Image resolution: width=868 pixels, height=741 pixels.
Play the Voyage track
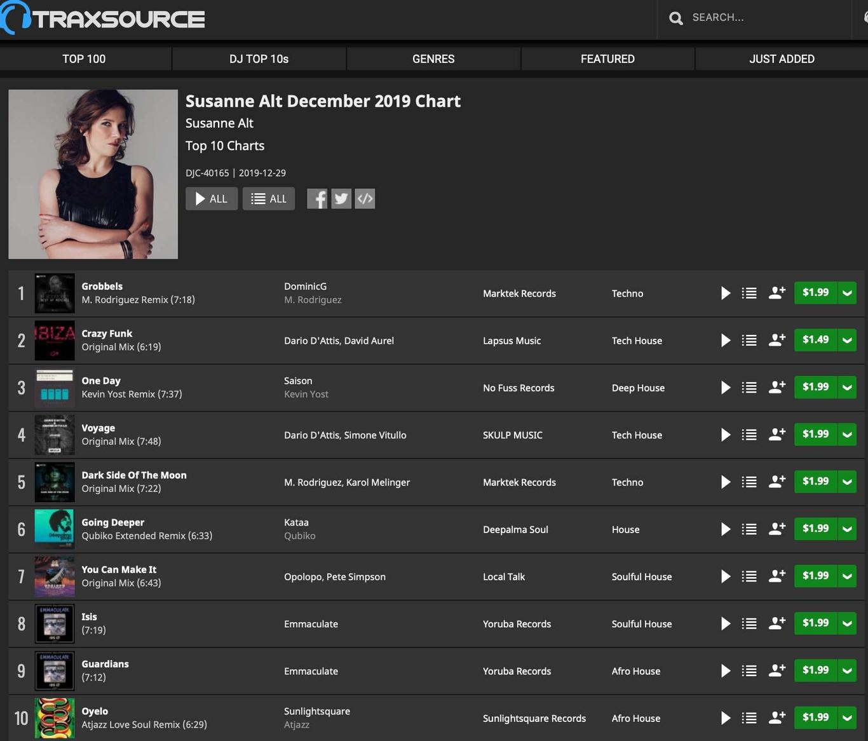[726, 435]
